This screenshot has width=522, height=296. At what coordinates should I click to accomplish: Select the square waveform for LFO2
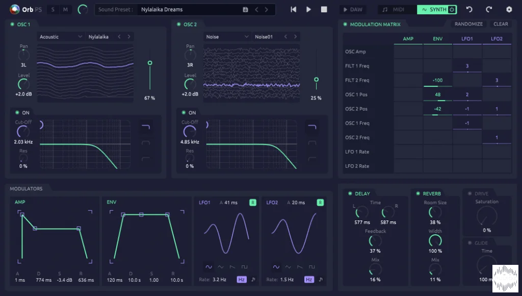pos(312,267)
